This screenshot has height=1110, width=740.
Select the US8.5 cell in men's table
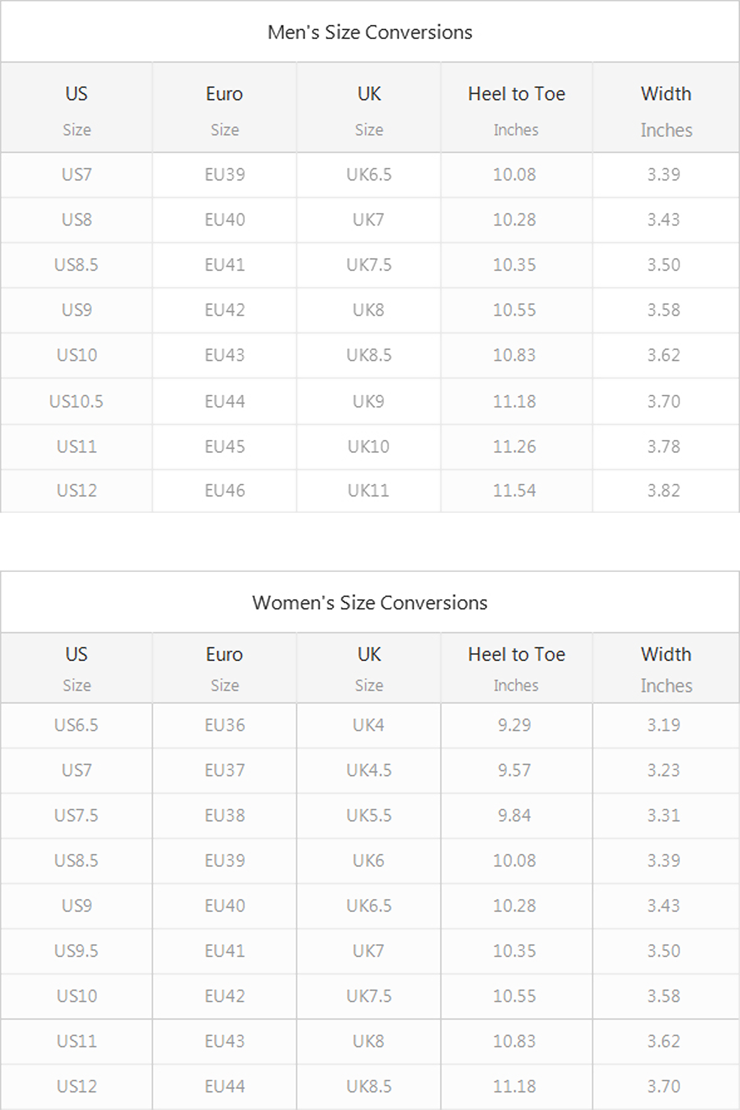click(77, 265)
